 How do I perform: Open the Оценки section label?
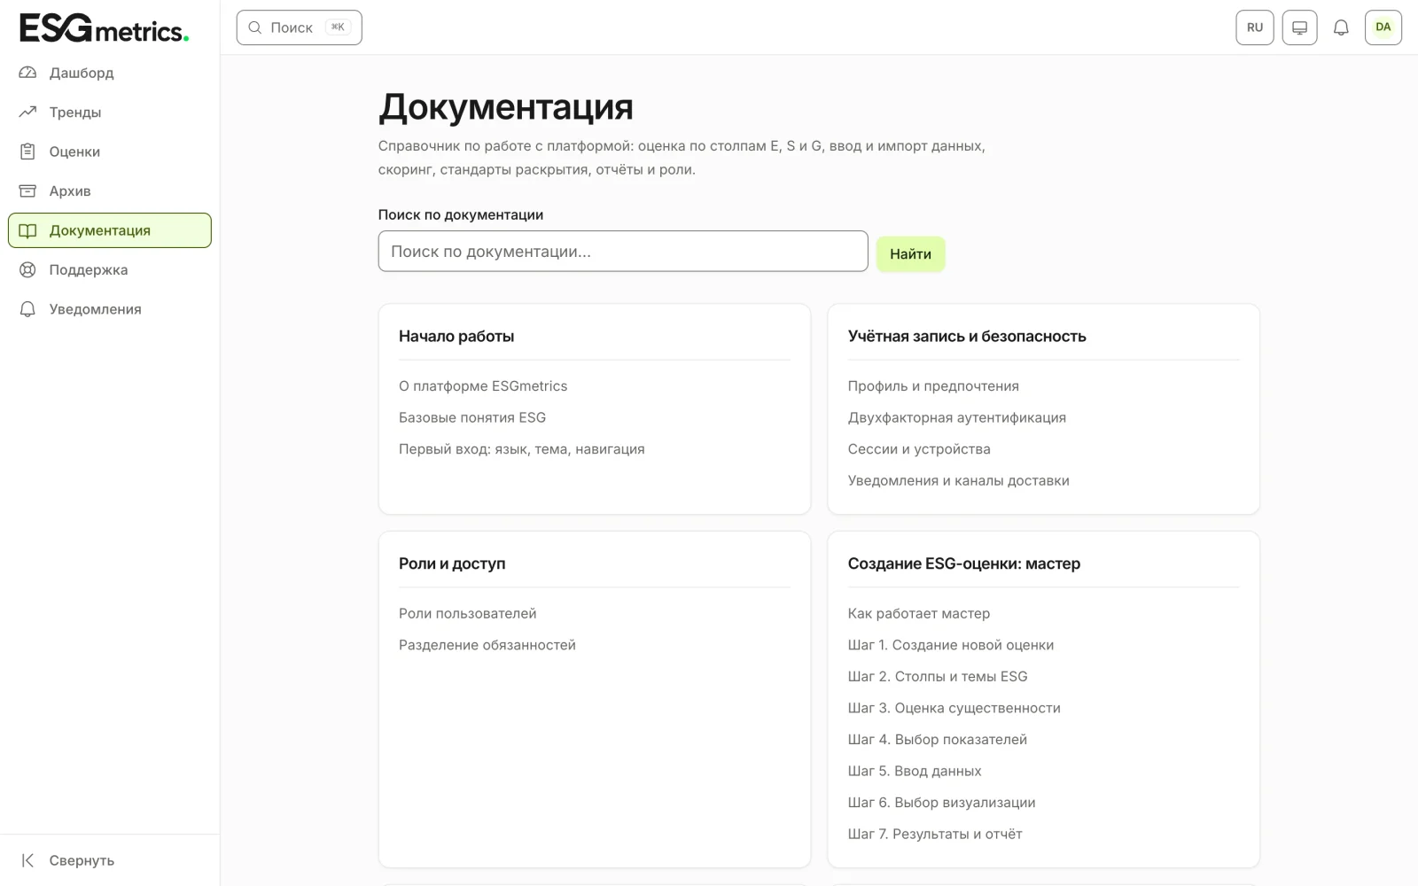pos(74,152)
